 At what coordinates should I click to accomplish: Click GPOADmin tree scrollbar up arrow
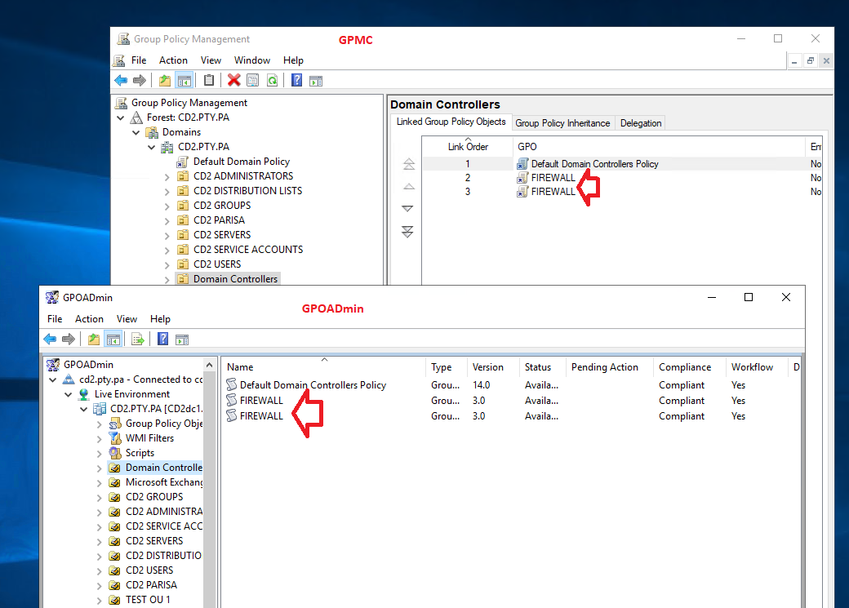(210, 364)
